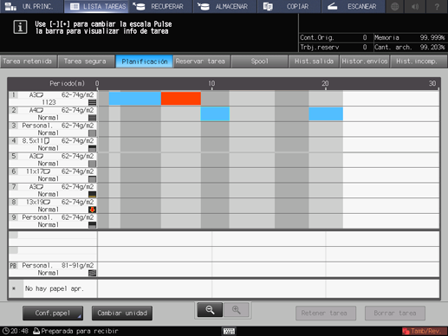Click the speaker volume icon
This screenshot has width=448, height=336.
[415, 6]
